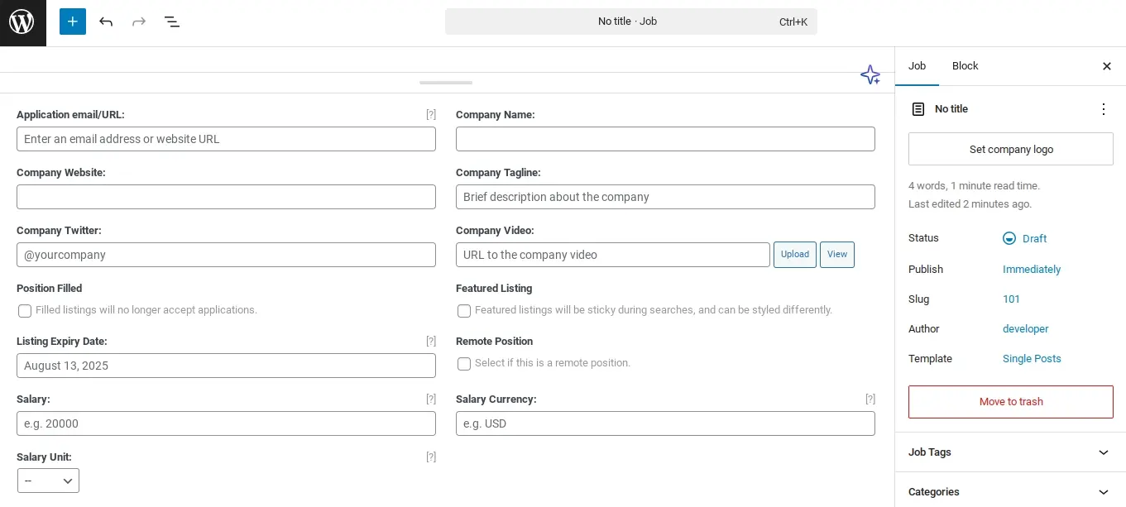Click the Redo arrow icon
Viewport: 1126px width, 507px height.
pos(139,22)
